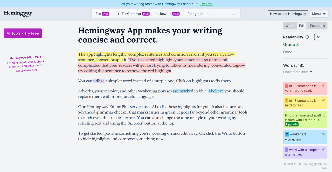Screen dimensions: 332x172
Task: Toggle eye icon for simpler alternative words
Action: [324, 149]
